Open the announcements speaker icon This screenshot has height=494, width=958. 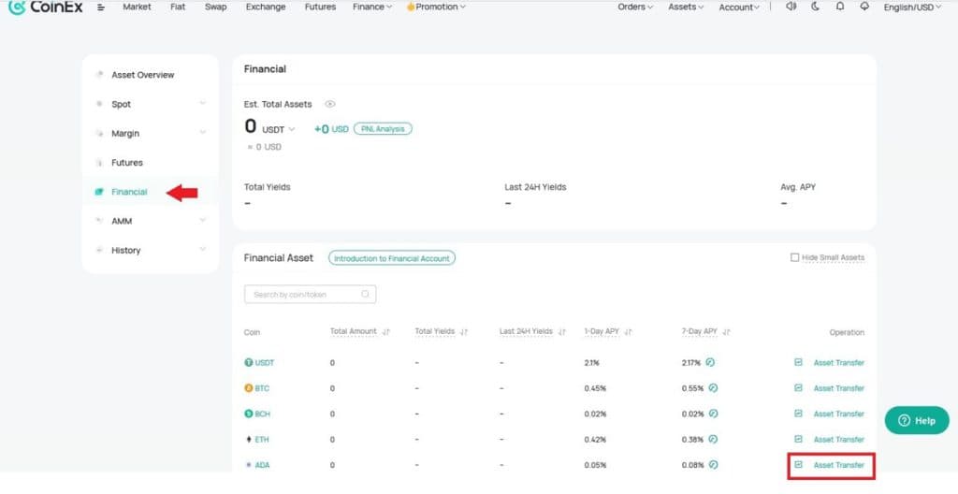click(x=791, y=7)
